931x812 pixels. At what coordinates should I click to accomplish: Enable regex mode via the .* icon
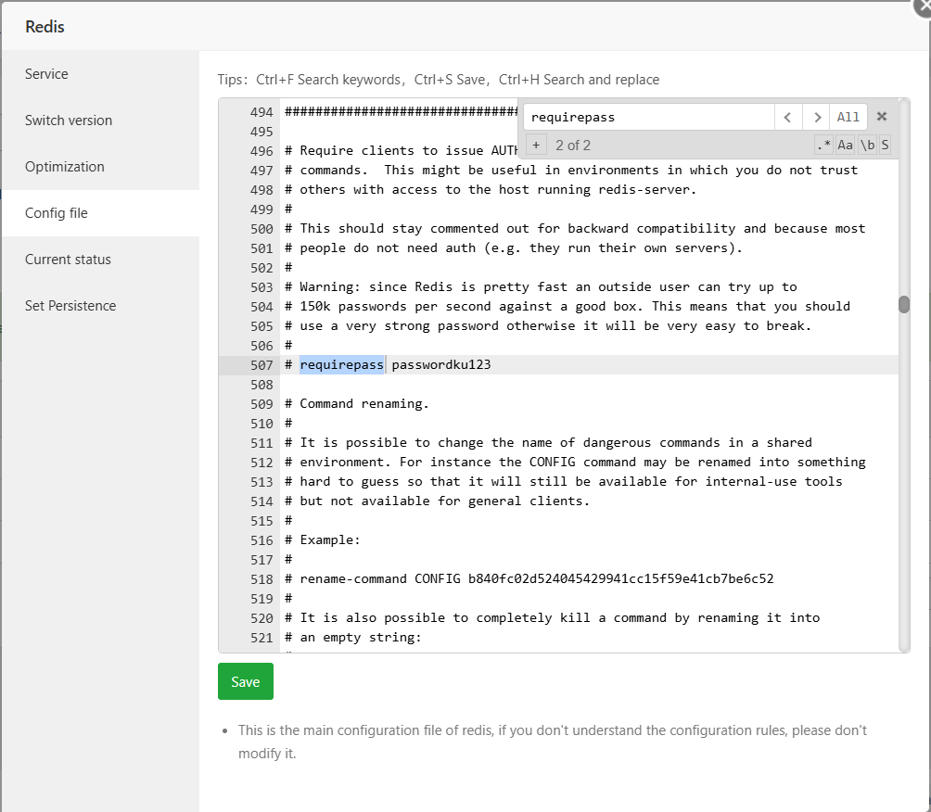pos(823,145)
